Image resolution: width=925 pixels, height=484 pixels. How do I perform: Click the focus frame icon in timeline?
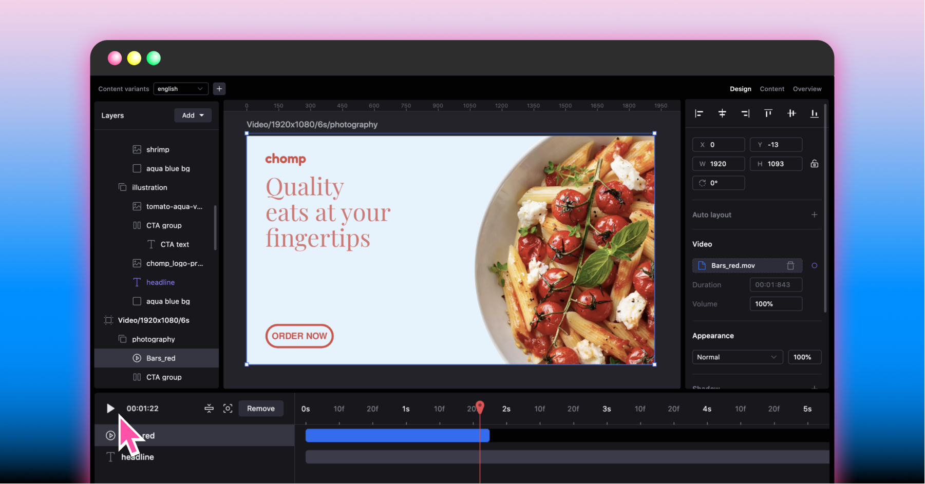click(x=228, y=409)
